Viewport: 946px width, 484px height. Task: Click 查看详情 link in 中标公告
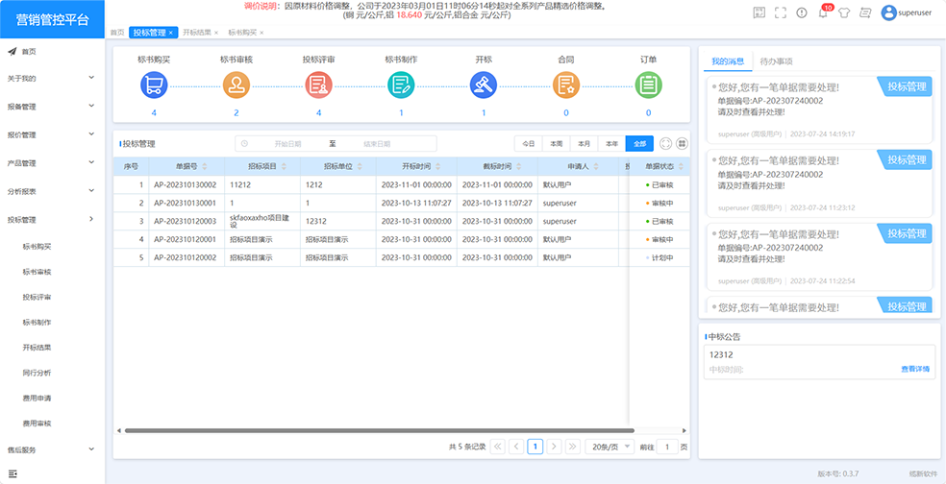pyautogui.click(x=915, y=368)
